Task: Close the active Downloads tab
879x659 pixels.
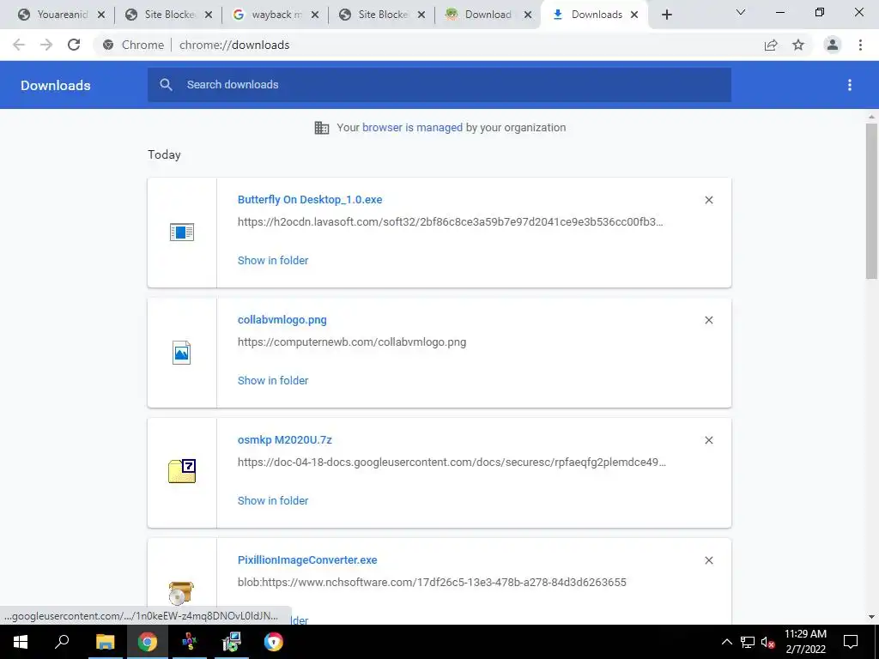Action: (x=634, y=15)
